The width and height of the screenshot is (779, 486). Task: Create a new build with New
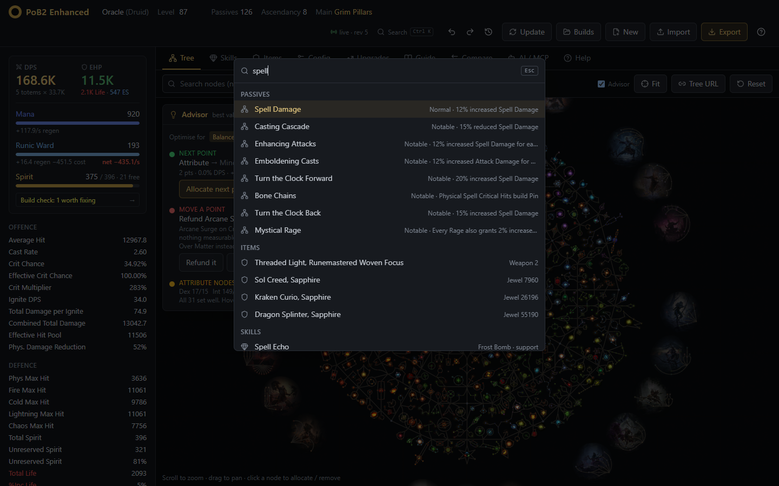(625, 32)
